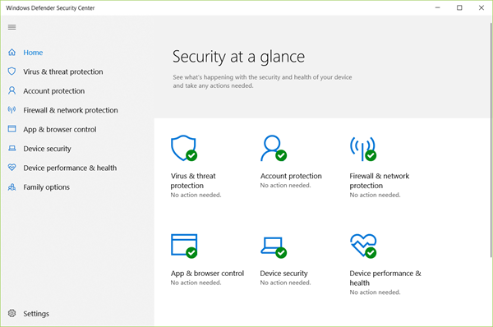This screenshot has height=327, width=493.
Task: Click the Account protection tile title
Action: click(291, 176)
